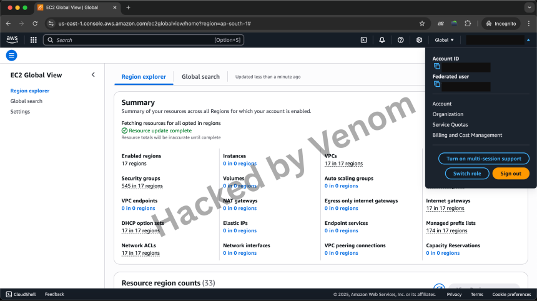Turn on multi-session support
The height and width of the screenshot is (301, 537).
point(483,159)
